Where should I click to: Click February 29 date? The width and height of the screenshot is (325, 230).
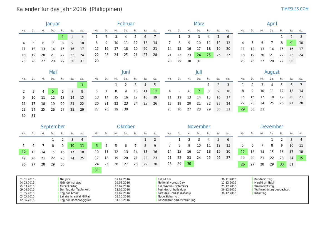[x=96, y=61]
